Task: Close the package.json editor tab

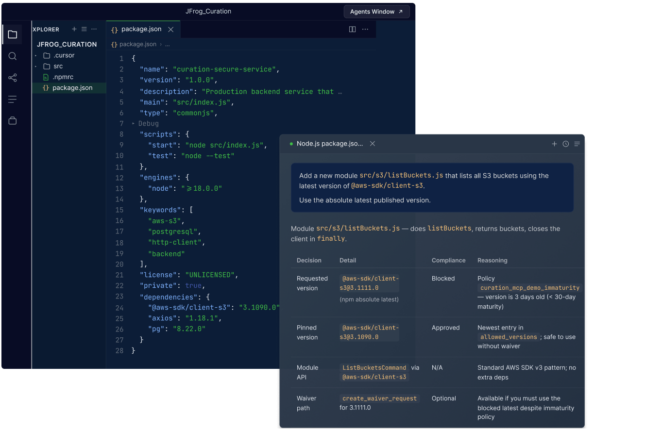Action: point(171,29)
